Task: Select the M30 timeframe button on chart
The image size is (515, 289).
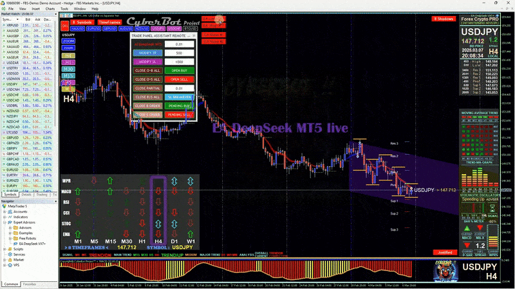Action: [68, 69]
